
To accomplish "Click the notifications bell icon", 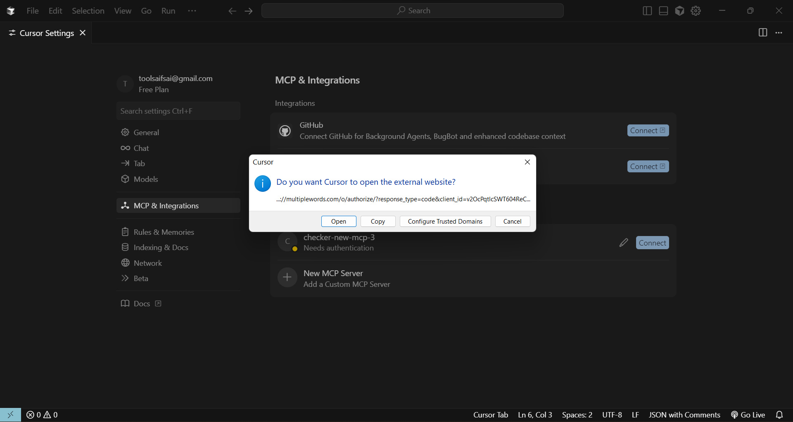I will tap(779, 415).
